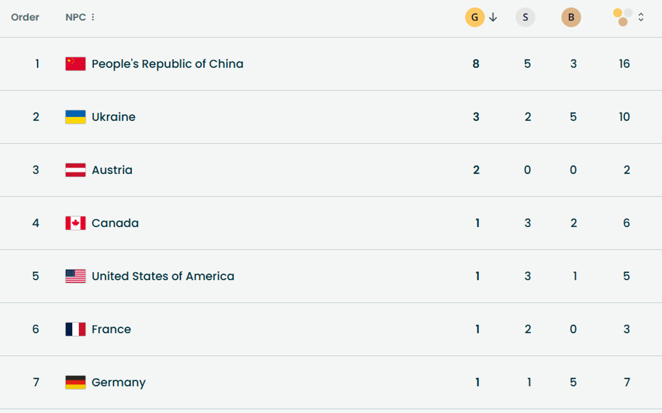The width and height of the screenshot is (662, 413).
Task: Open People's Republic of China link
Action: pyautogui.click(x=167, y=64)
